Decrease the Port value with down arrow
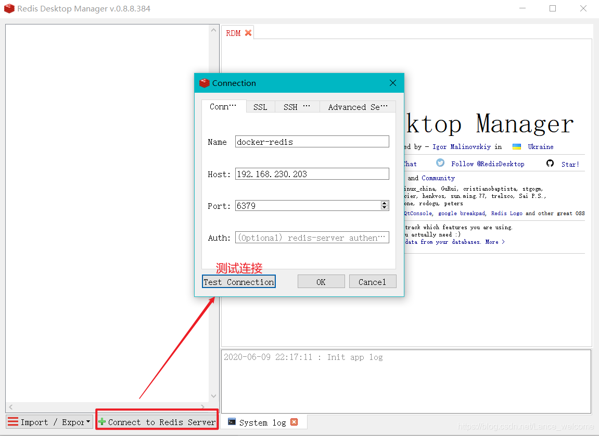Viewport: 599px width, 436px height. 384,208
